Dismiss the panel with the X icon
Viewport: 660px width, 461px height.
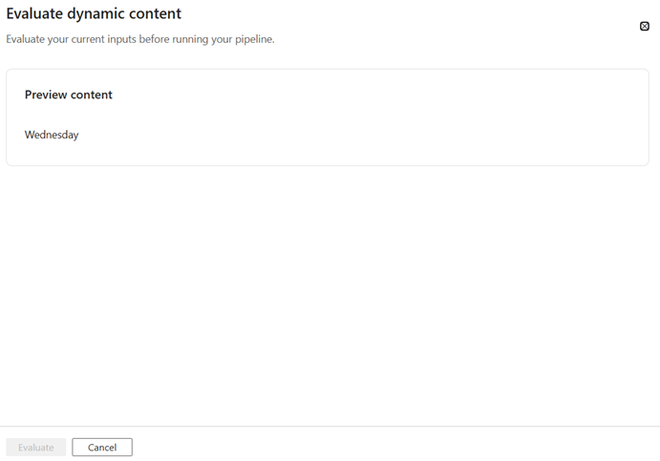tap(645, 27)
